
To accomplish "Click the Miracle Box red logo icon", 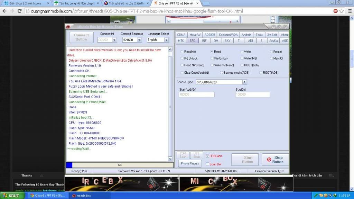I will tap(68, 27).
